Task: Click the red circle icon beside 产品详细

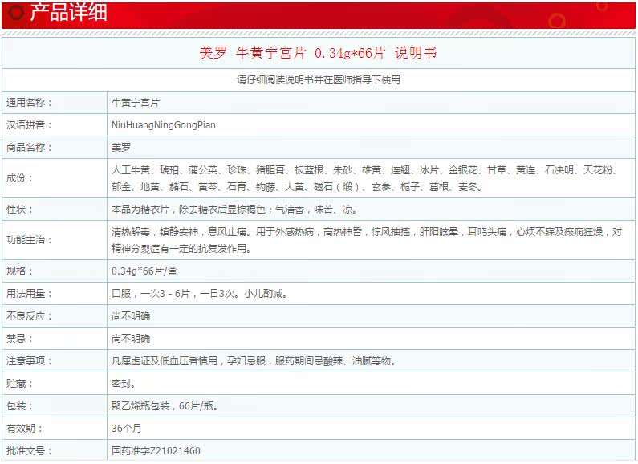Action: (16, 13)
